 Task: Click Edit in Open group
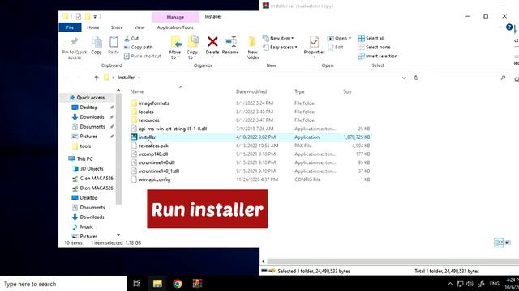336,47
